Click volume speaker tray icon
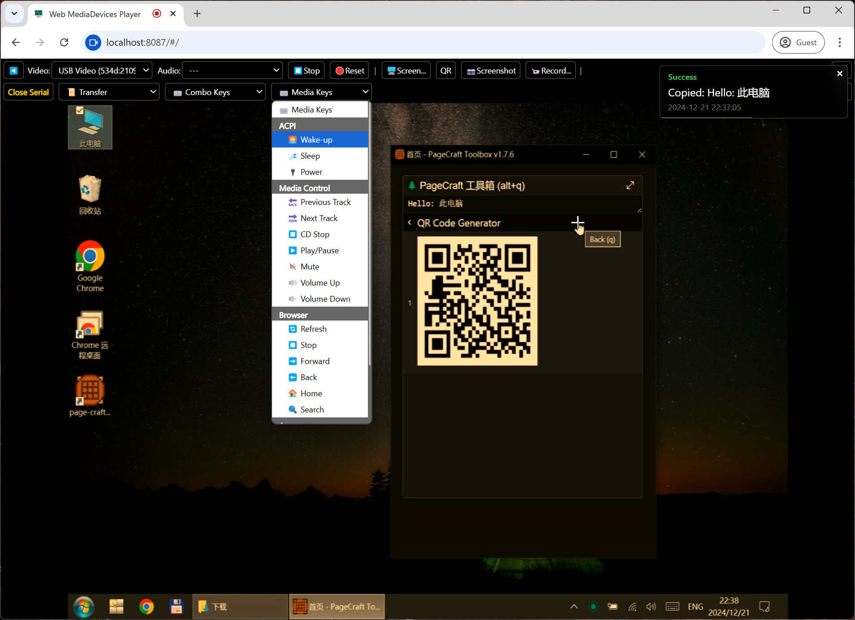 coord(651,607)
